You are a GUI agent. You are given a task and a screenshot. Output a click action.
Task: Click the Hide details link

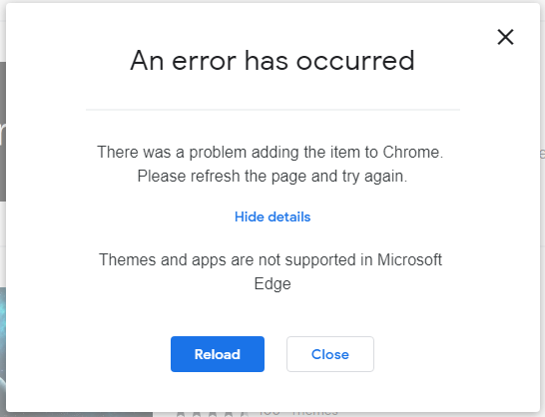pyautogui.click(x=272, y=216)
